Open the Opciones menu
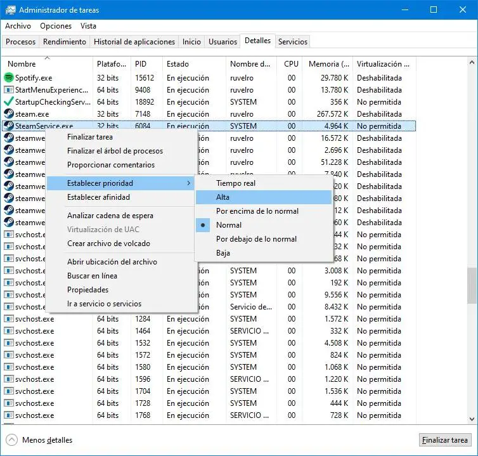The width and height of the screenshot is (478, 456). (56, 26)
